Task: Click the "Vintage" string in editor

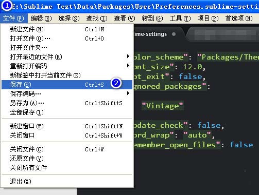Action: [163, 106]
